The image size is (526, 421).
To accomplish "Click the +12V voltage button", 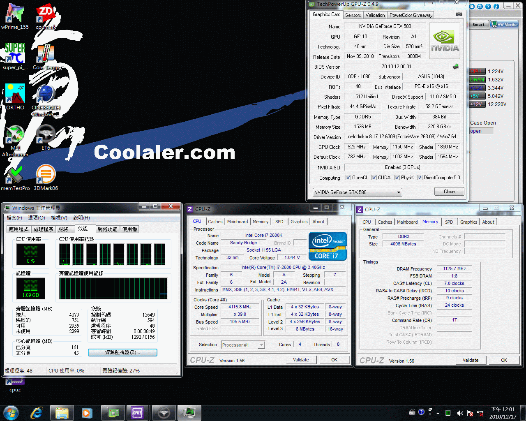I will (x=477, y=104).
